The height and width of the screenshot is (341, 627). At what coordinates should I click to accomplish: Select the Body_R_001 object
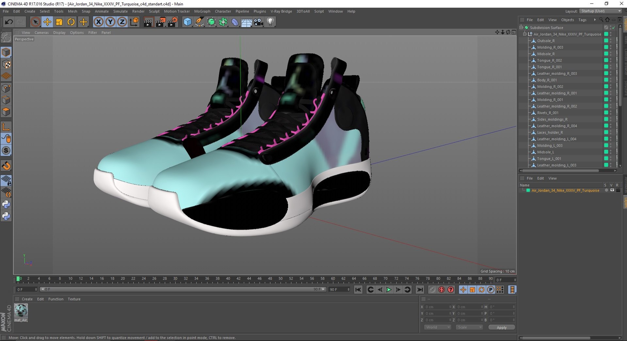coord(547,80)
